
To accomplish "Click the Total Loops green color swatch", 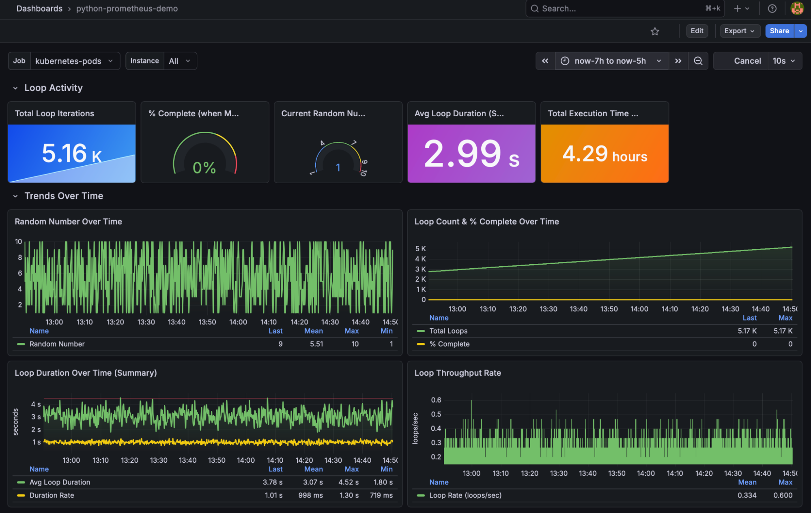I will click(421, 331).
